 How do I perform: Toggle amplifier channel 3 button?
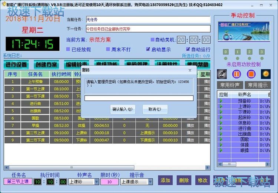click(x=262, y=52)
